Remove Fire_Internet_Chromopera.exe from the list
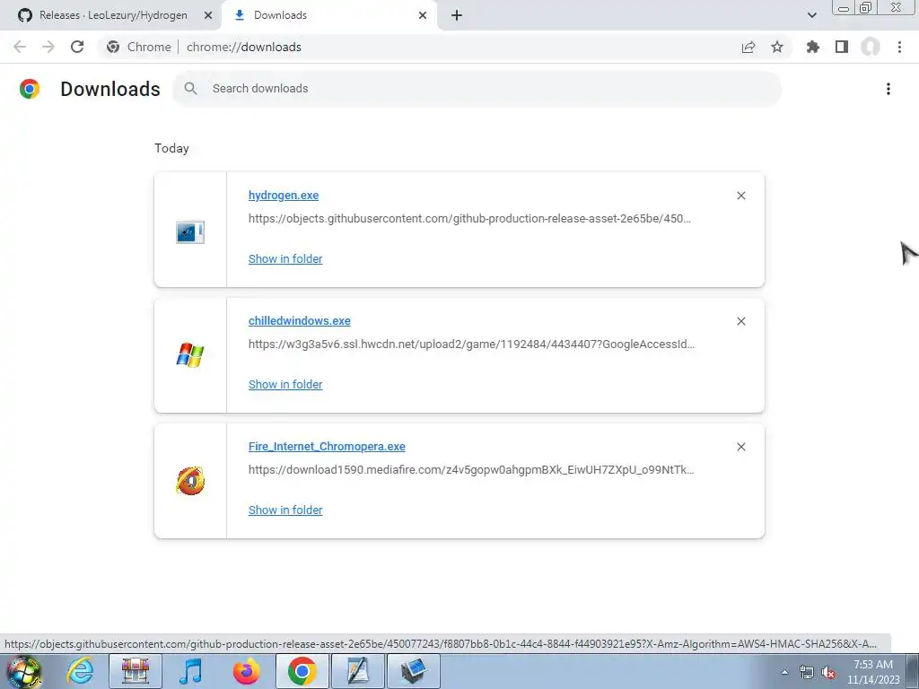This screenshot has height=689, width=919. point(740,447)
